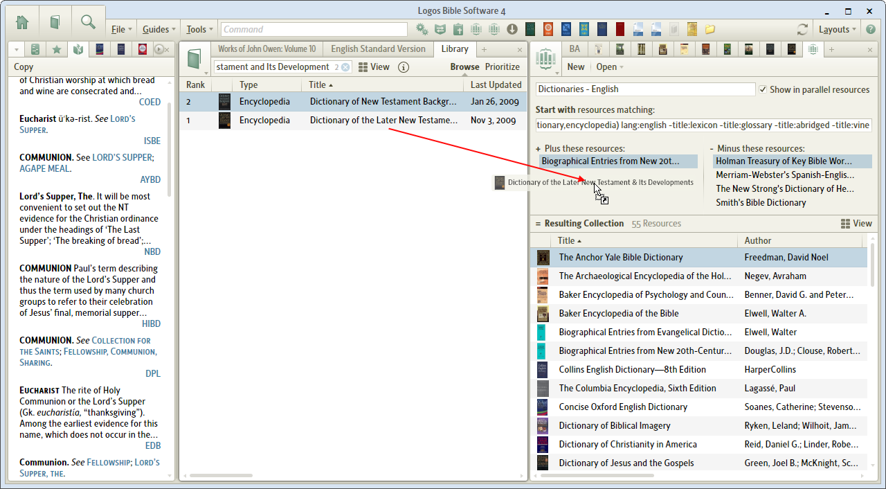
Task: Click the left panel vertical scrollbar
Action: click(170, 148)
